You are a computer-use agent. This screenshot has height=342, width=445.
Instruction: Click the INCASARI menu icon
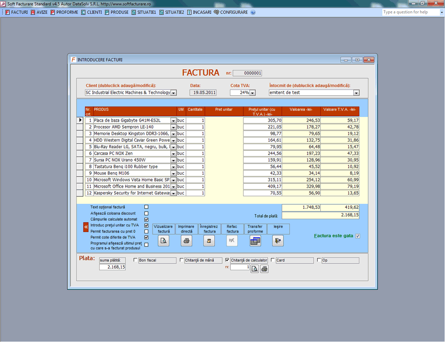click(189, 13)
